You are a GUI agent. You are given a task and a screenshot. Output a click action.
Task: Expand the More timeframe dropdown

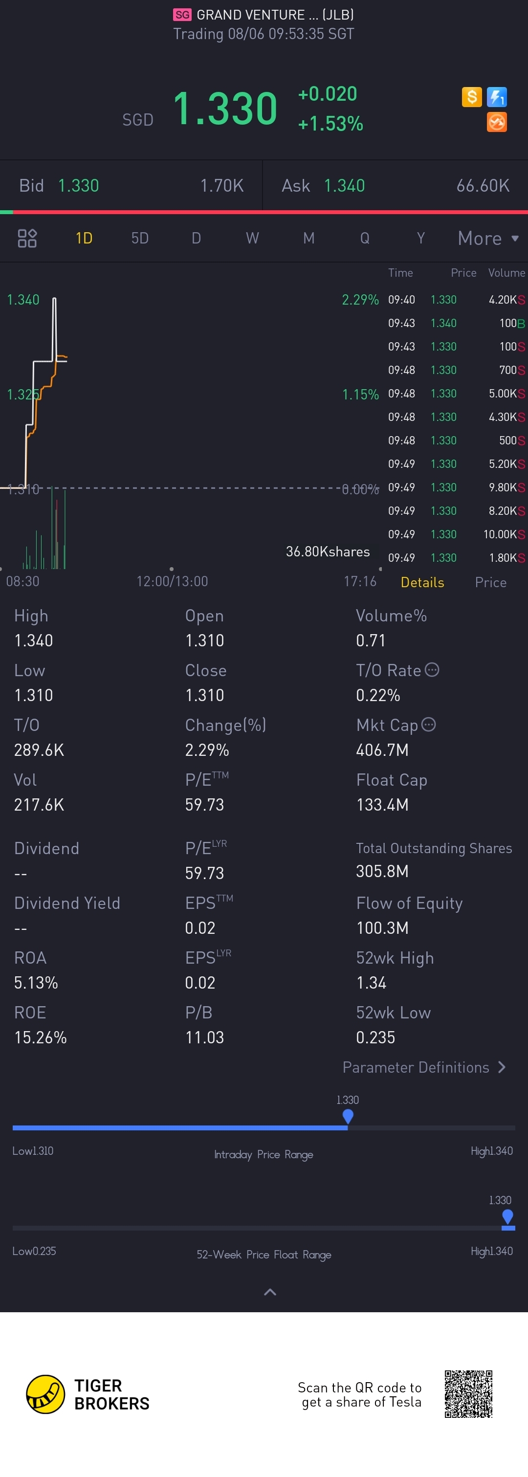(x=488, y=238)
